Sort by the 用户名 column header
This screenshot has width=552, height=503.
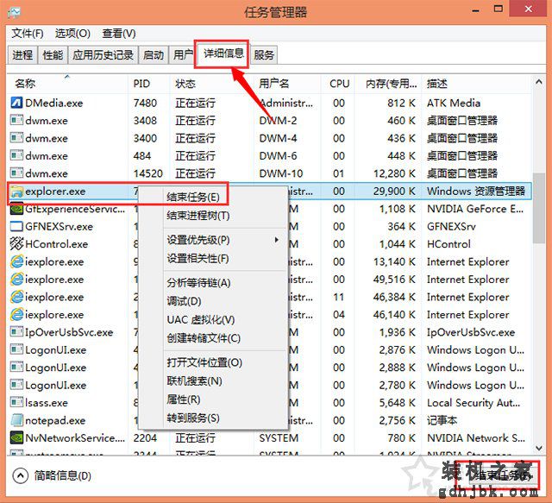287,84
